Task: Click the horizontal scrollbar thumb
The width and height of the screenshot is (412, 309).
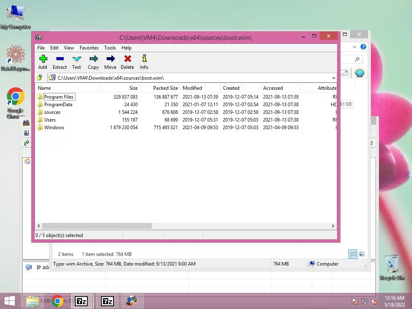Action: (x=97, y=226)
